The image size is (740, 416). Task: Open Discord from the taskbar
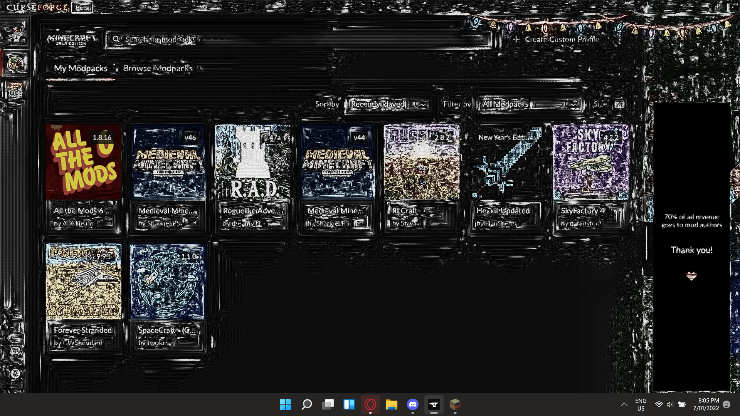coord(412,404)
